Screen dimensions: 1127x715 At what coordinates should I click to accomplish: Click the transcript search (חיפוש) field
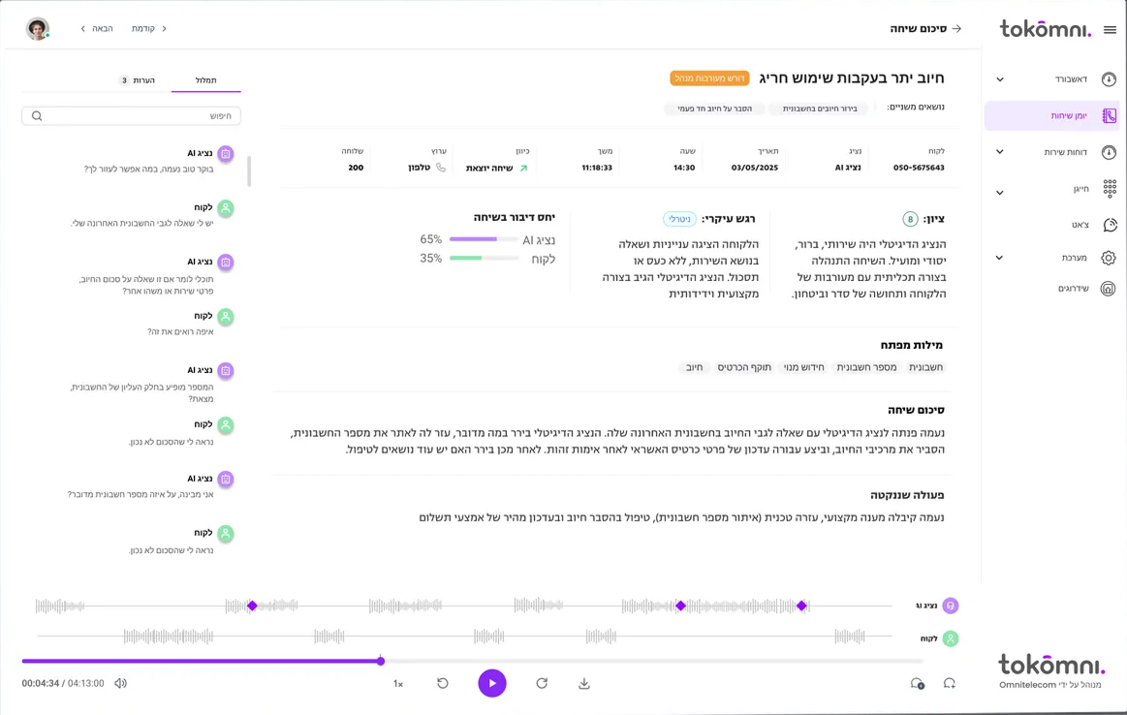(132, 116)
